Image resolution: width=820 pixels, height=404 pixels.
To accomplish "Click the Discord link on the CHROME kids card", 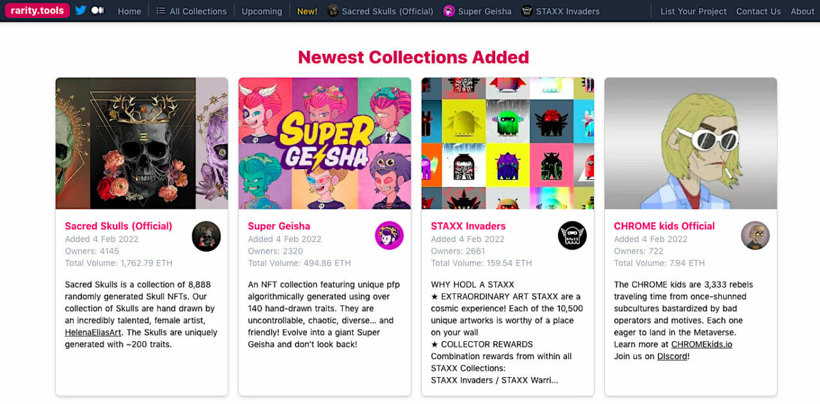I will click(x=673, y=356).
